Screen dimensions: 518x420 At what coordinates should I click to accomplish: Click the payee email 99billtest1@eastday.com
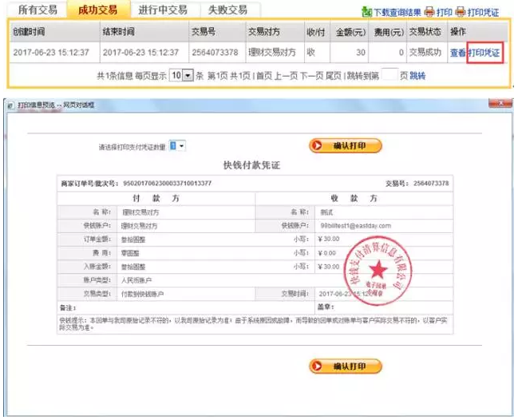(355, 226)
